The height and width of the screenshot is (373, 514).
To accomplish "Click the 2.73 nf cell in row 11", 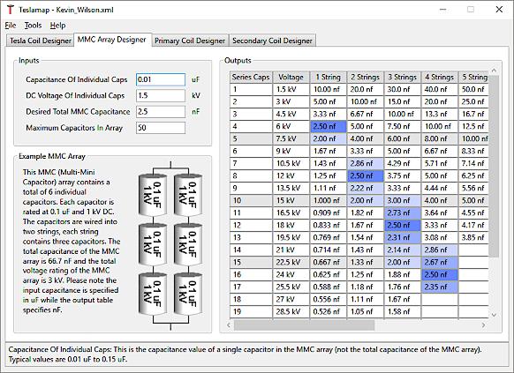I will pyautogui.click(x=403, y=213).
